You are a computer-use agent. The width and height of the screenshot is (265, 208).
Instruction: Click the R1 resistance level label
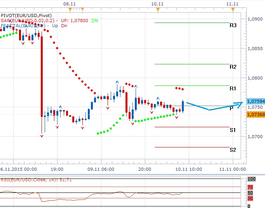(x=232, y=88)
